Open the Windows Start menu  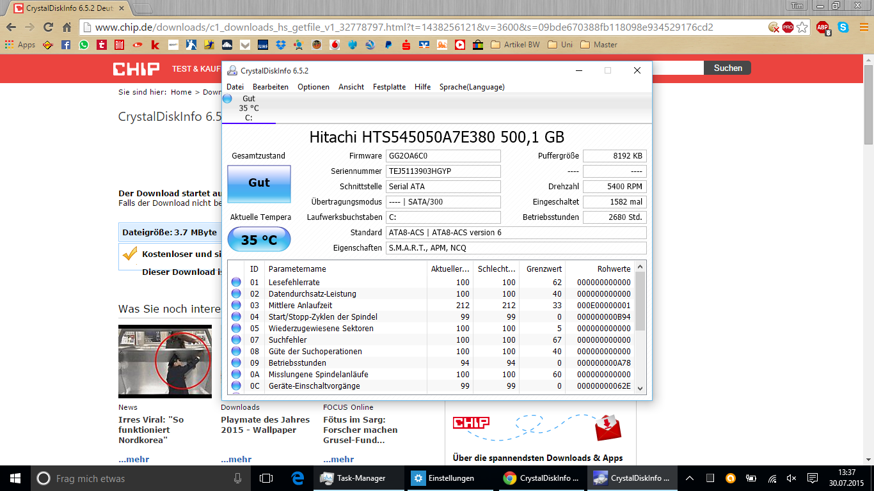pos(15,478)
